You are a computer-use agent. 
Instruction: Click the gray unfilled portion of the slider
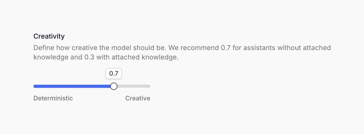click(x=134, y=86)
